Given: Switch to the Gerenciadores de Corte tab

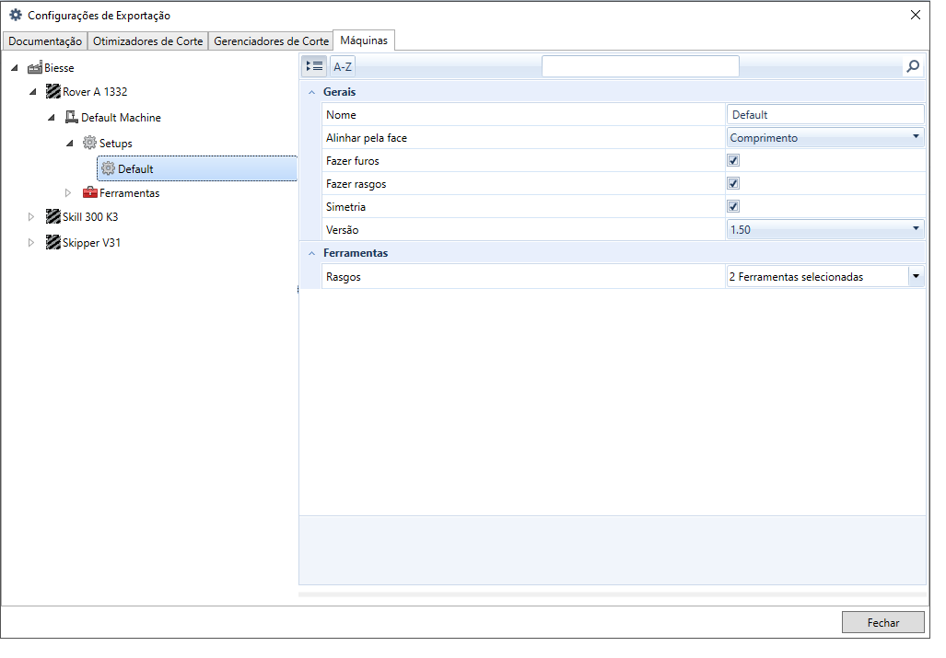Looking at the screenshot, I should (271, 41).
